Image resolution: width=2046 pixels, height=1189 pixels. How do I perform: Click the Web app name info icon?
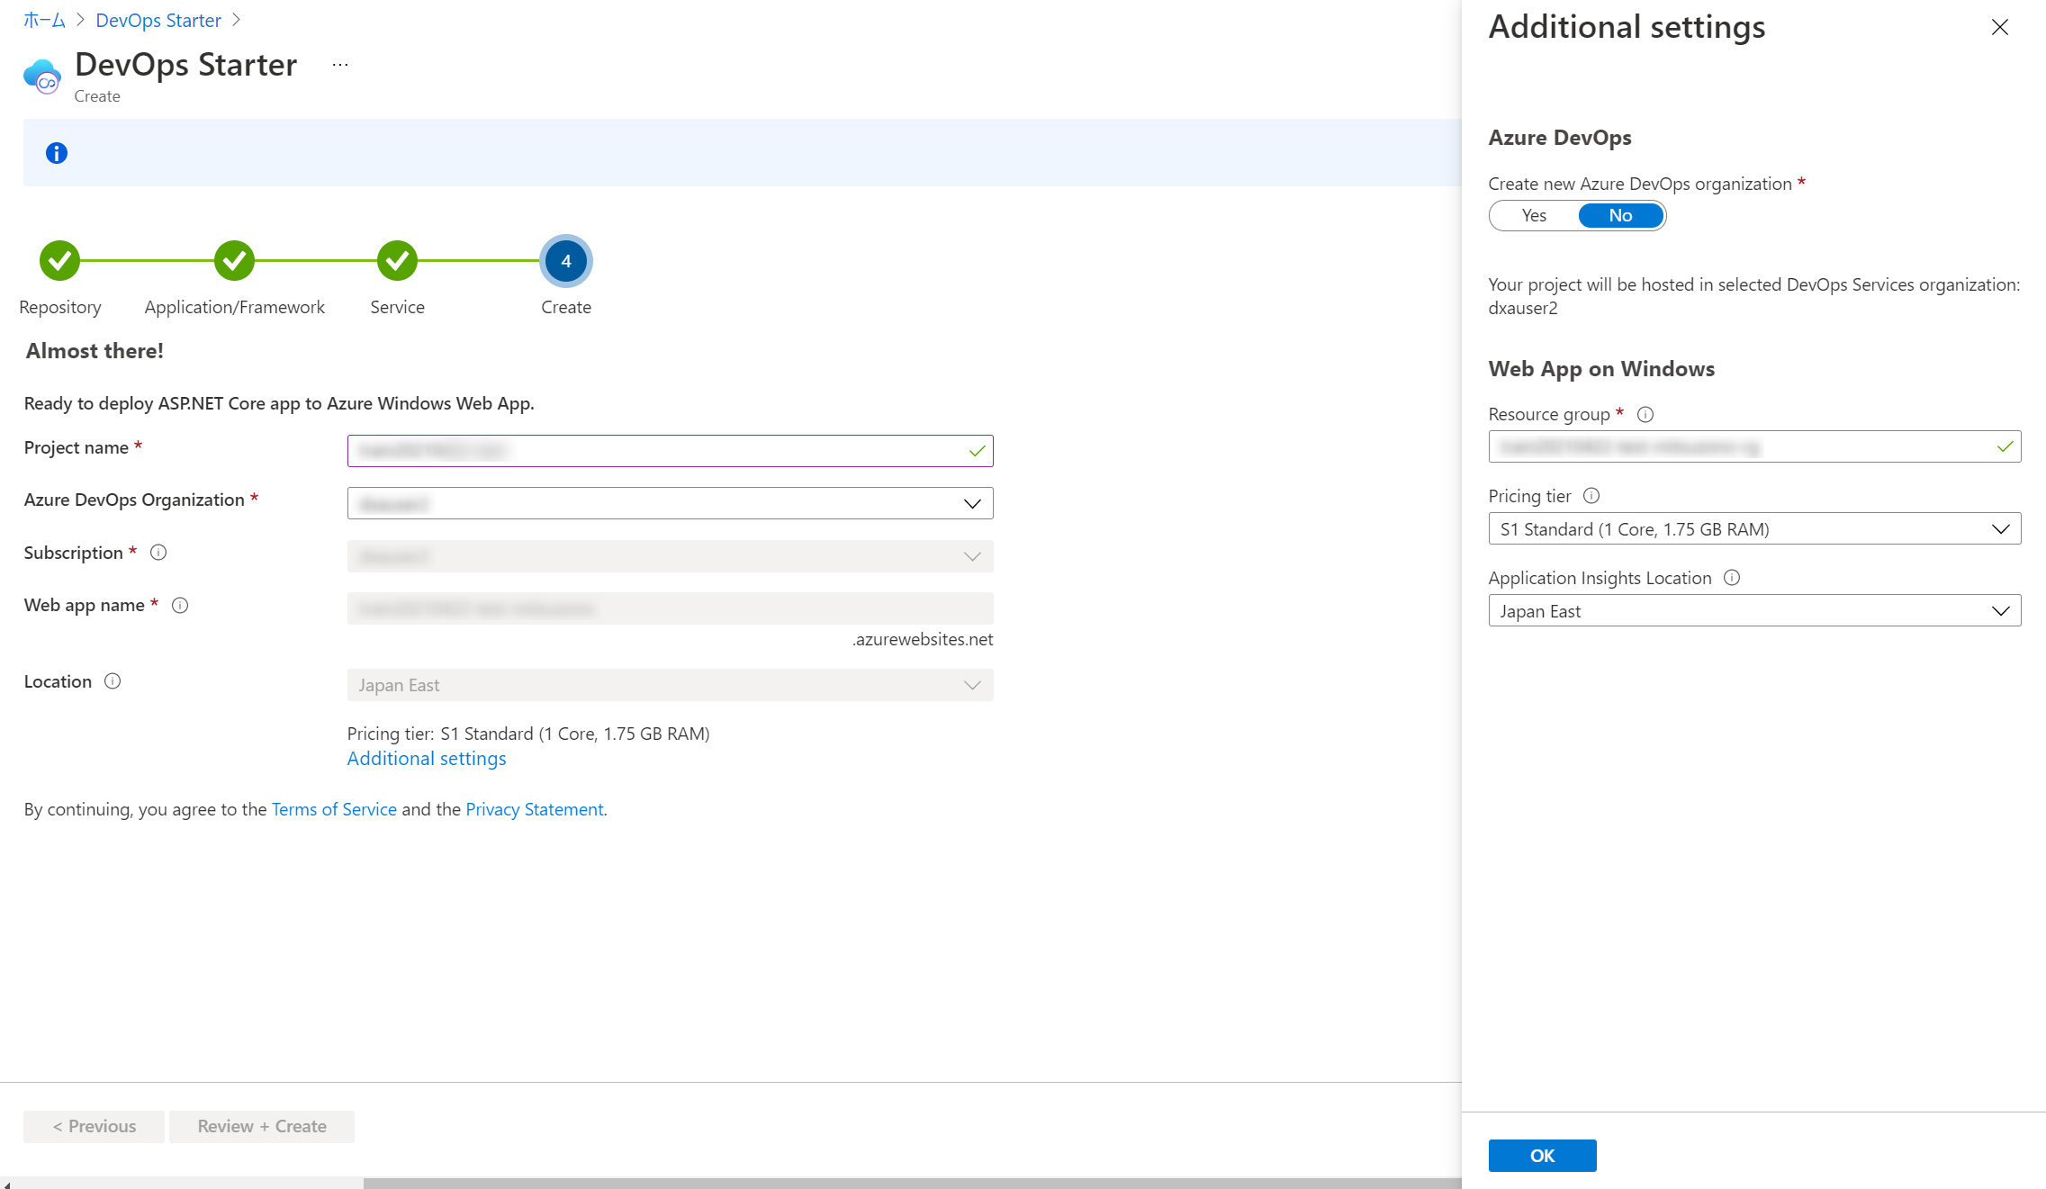[x=180, y=606]
